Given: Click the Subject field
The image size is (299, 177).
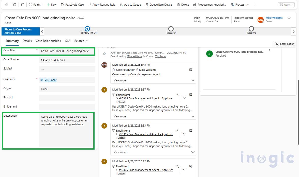Looking at the screenshot, I should click(67, 69).
